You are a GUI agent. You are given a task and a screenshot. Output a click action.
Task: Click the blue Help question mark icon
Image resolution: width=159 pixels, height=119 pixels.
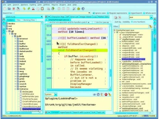coord(83,9)
